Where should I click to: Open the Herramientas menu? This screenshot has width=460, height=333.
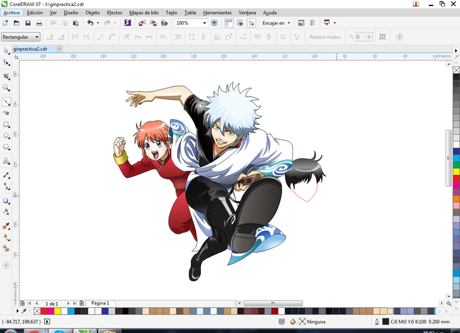click(x=217, y=13)
